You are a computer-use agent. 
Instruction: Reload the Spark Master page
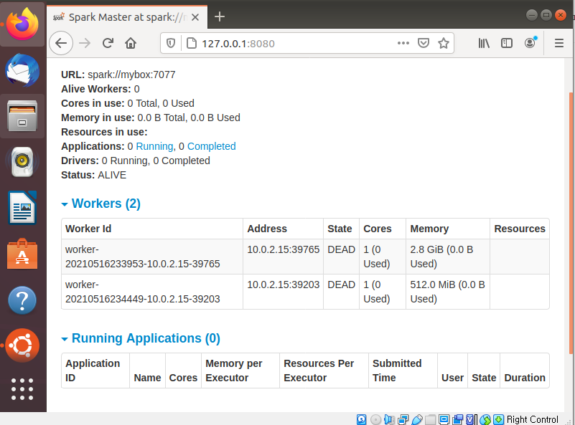point(108,43)
